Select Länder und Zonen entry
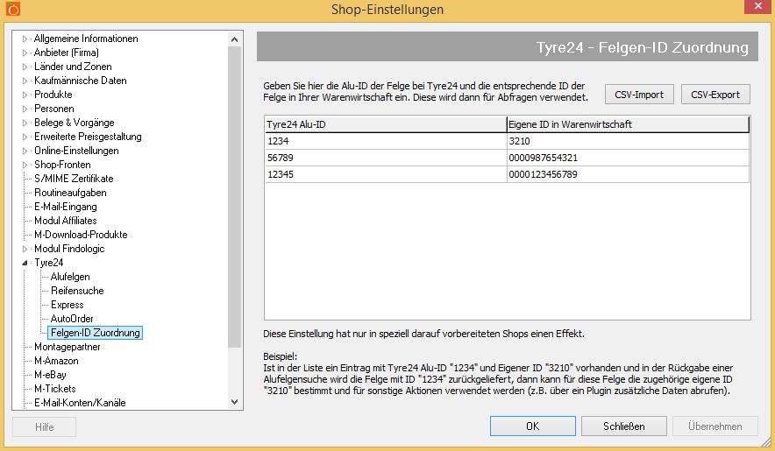 73,67
